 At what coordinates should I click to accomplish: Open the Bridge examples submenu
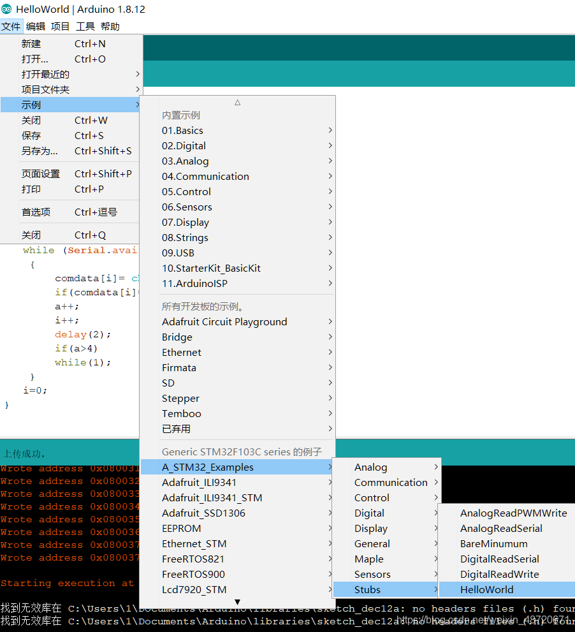click(238, 337)
